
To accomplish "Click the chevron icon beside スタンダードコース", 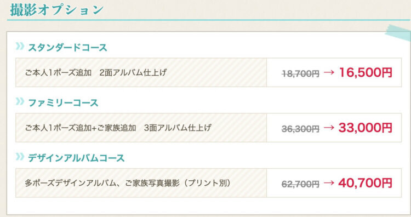I will pyautogui.click(x=20, y=46).
